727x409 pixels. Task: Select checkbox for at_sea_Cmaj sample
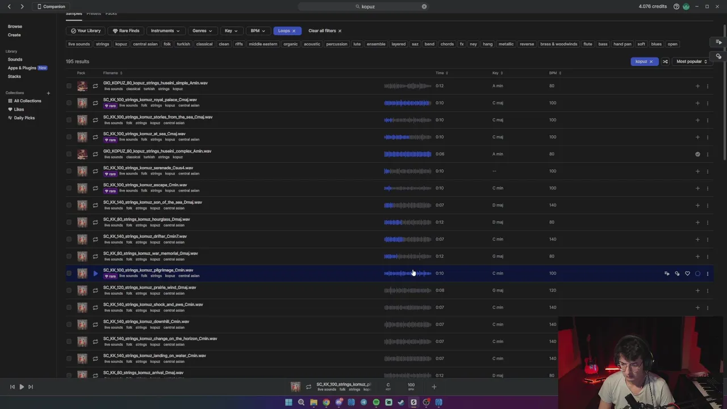pos(69,137)
